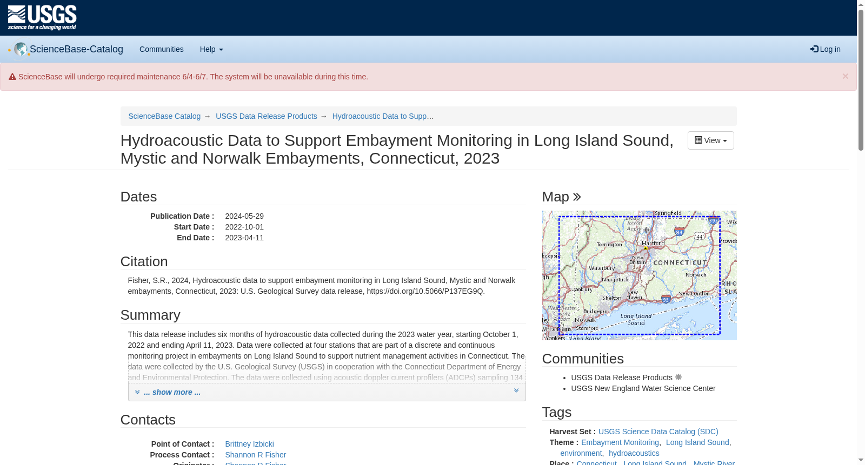Go to USGS Data Release Products breadcrumb
This screenshot has width=865, height=465.
click(x=267, y=116)
